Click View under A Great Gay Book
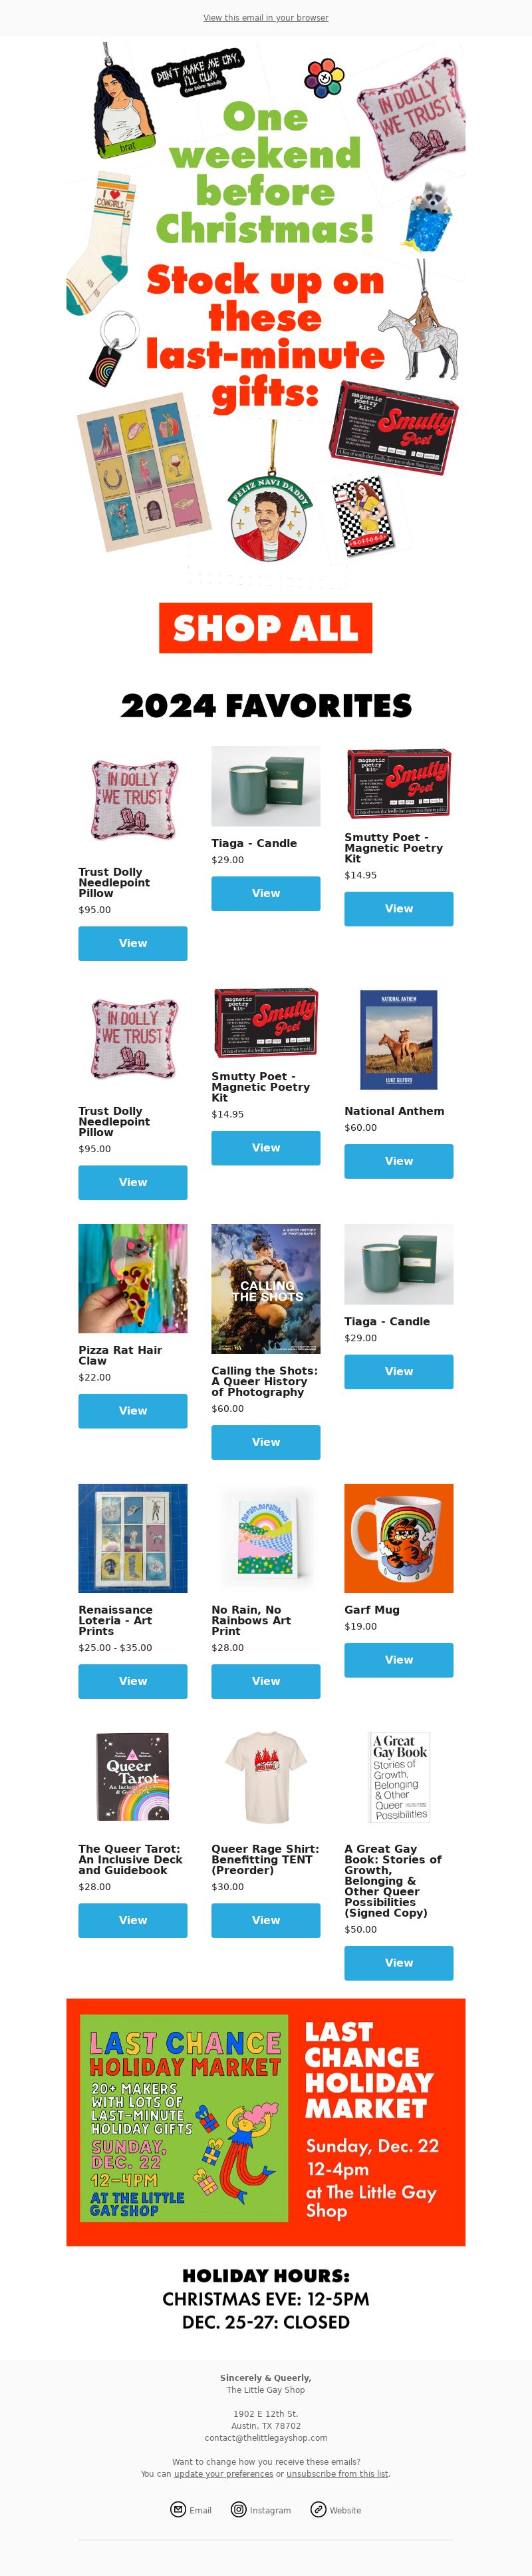532x2576 pixels. pos(398,1963)
